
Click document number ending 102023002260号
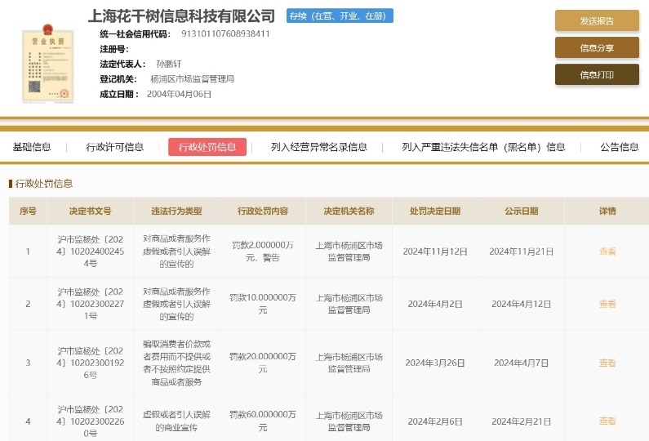[91, 421]
